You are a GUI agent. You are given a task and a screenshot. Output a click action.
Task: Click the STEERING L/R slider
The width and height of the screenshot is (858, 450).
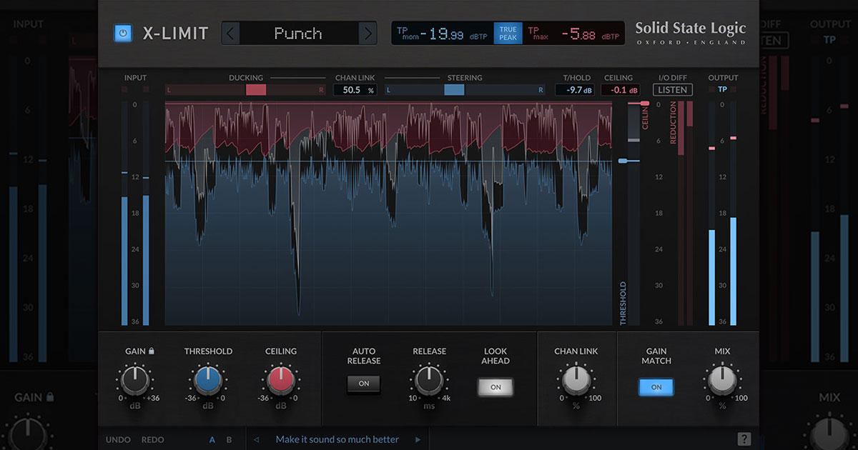click(465, 90)
